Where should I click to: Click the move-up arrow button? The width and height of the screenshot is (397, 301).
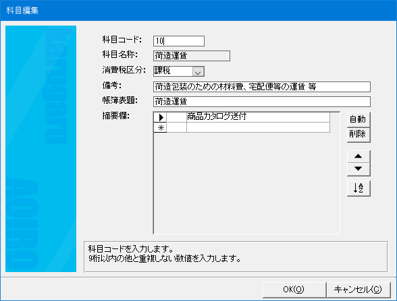(x=359, y=156)
